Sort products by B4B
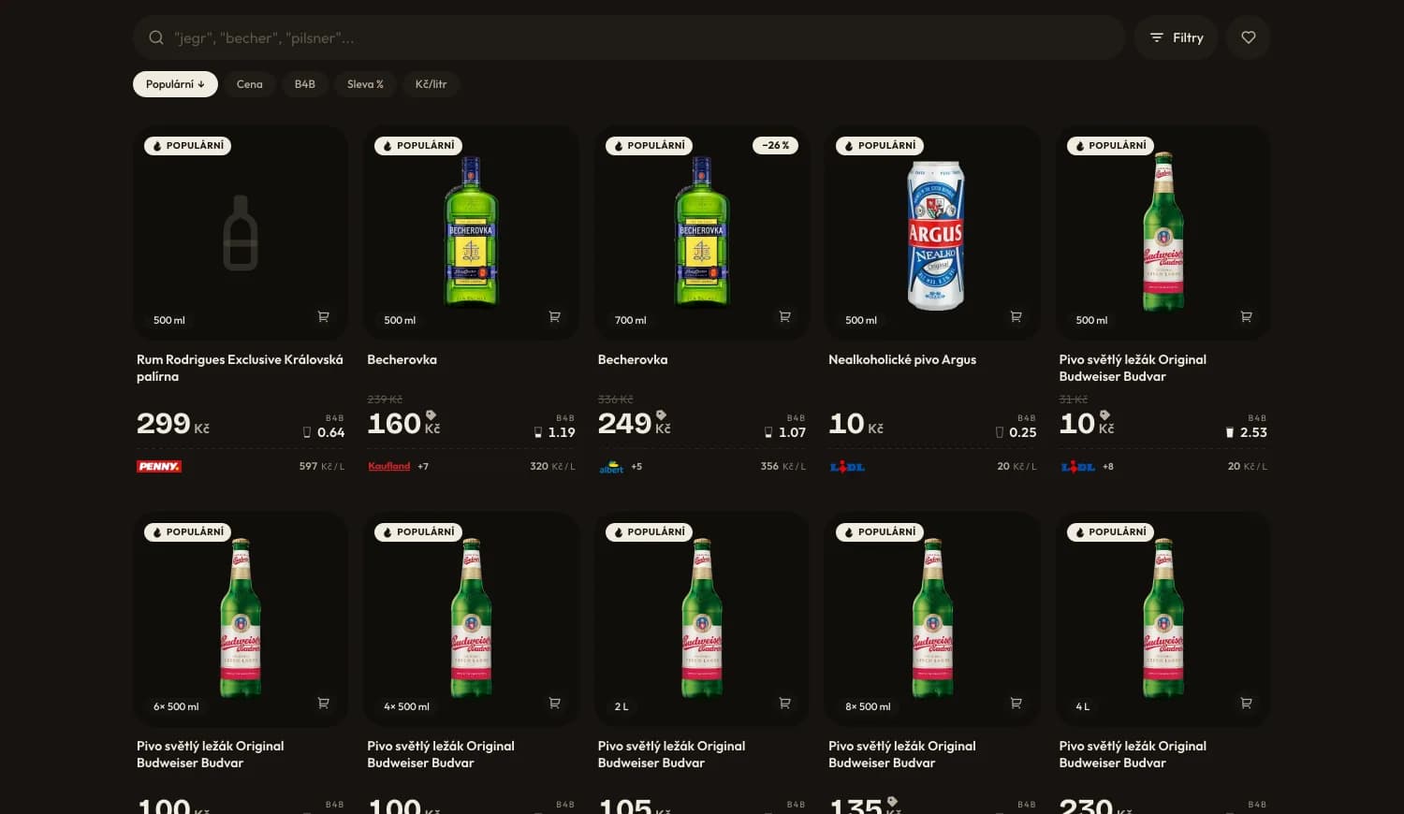This screenshot has width=1404, height=814. point(305,84)
